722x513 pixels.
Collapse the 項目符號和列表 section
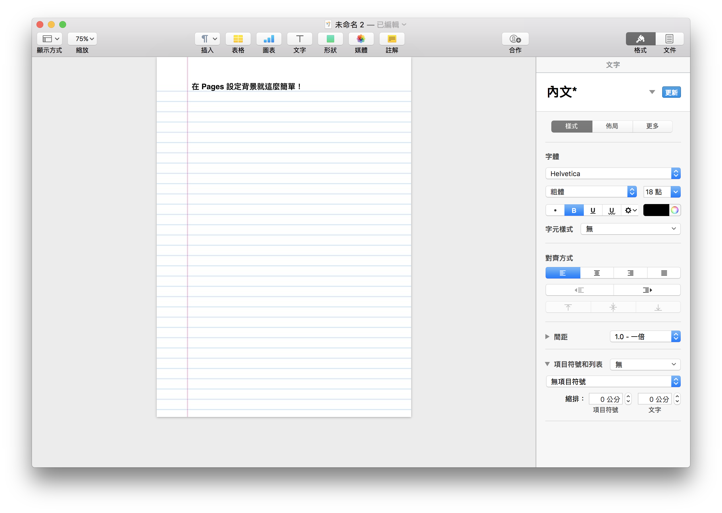[548, 364]
